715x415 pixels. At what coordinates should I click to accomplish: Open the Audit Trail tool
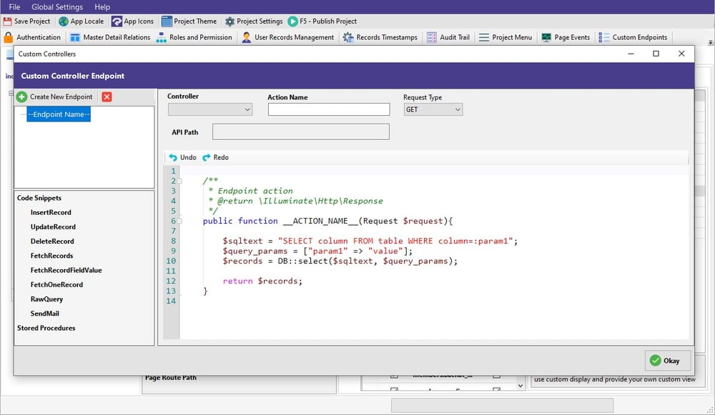click(448, 37)
